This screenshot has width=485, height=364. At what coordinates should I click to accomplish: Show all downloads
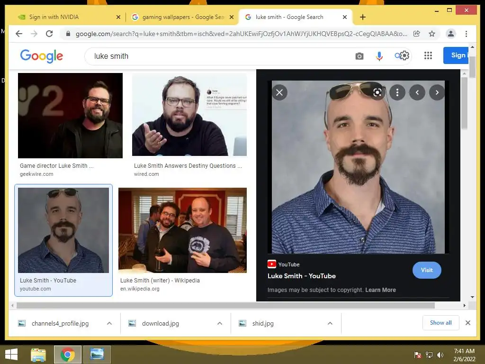pos(441,323)
